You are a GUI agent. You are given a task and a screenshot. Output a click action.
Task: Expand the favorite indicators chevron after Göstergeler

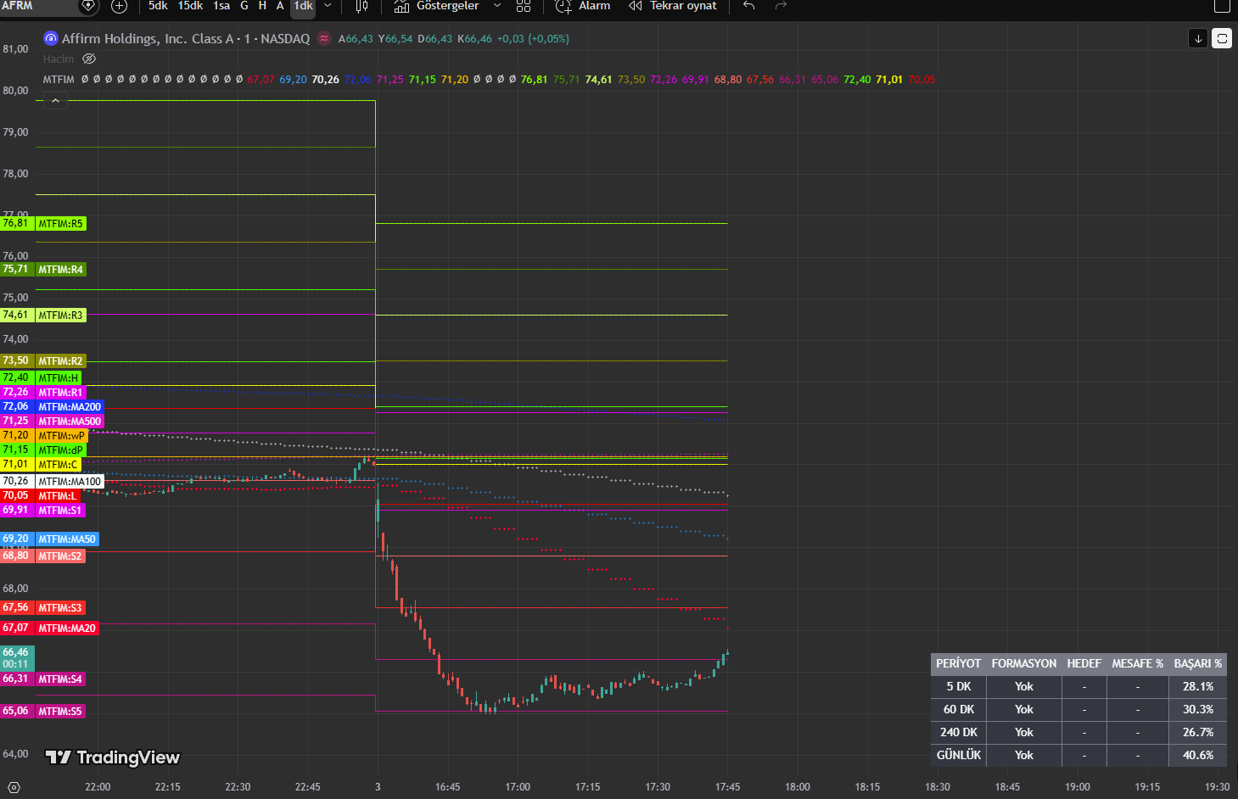(497, 6)
